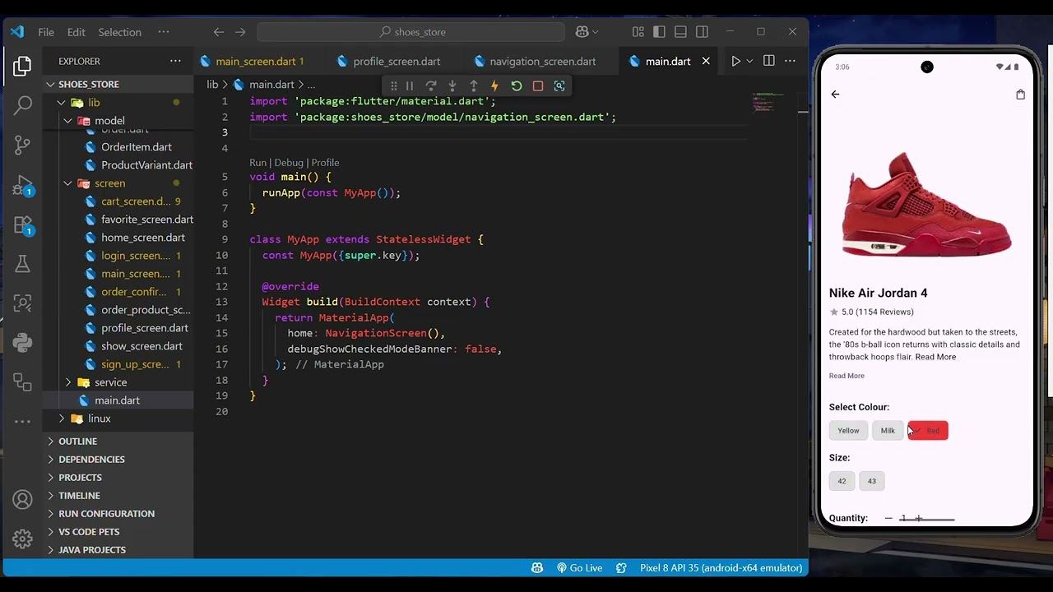Go forward with the navigation arrow
The width and height of the screenshot is (1053, 592).
click(240, 32)
